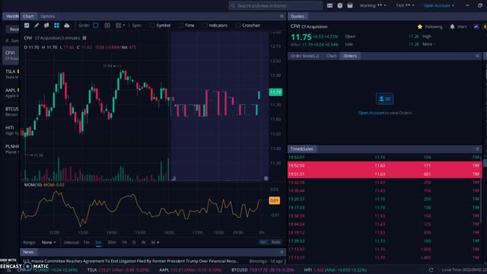Select two-column grid layout
This screenshot has height=274, width=487.
pos(107,25)
